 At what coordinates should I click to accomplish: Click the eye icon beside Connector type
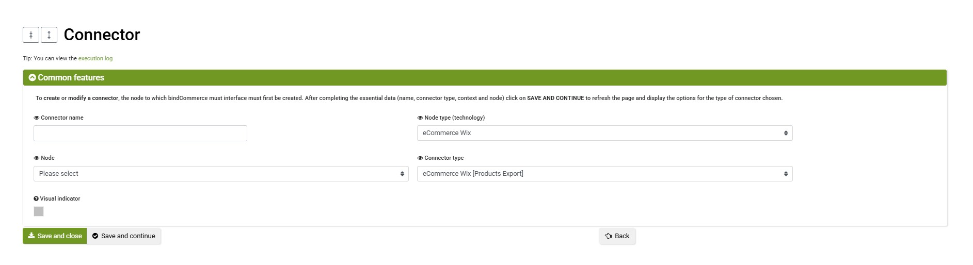tap(420, 158)
